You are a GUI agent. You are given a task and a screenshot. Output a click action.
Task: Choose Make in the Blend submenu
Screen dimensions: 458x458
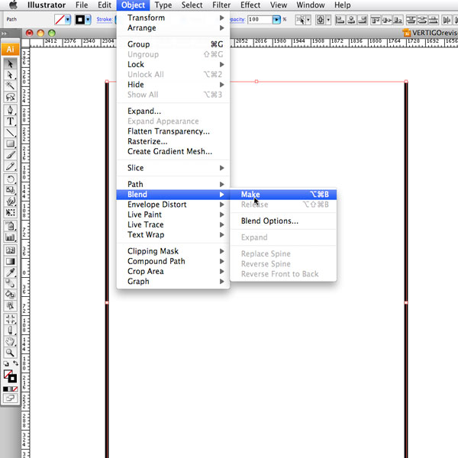[283, 194]
